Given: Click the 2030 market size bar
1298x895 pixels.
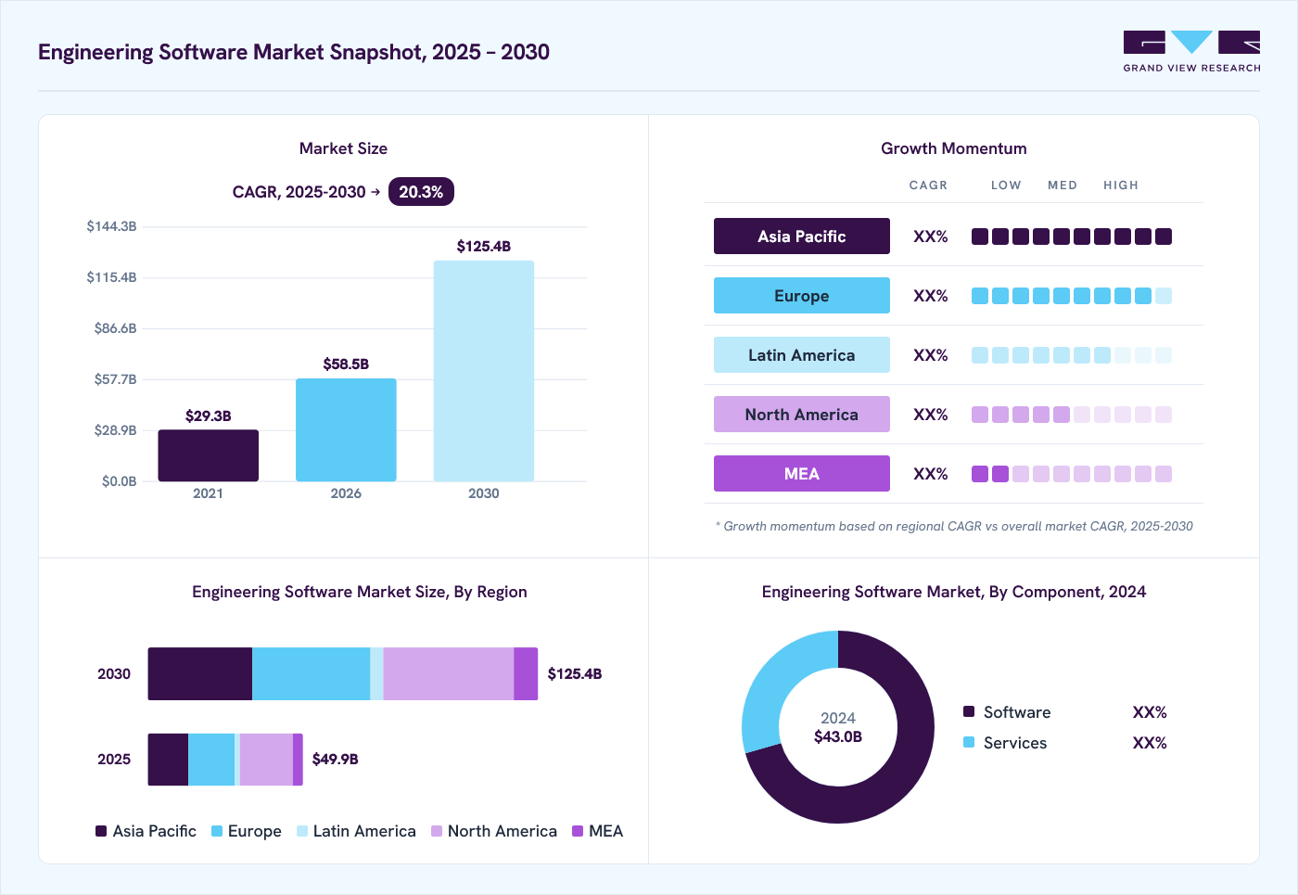Looking at the screenshot, I should click(x=484, y=371).
